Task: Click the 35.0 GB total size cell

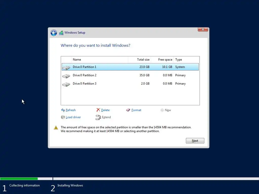Action: 144,75
